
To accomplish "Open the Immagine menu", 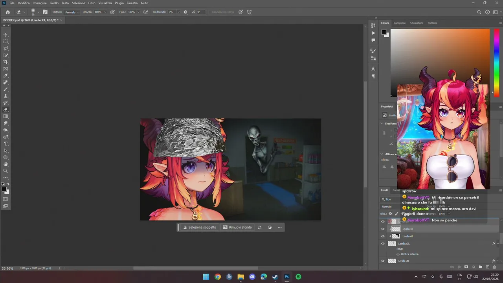I will (40, 3).
